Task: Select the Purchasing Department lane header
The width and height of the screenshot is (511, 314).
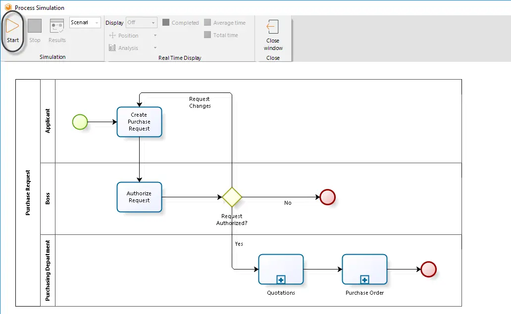Action: (48, 270)
